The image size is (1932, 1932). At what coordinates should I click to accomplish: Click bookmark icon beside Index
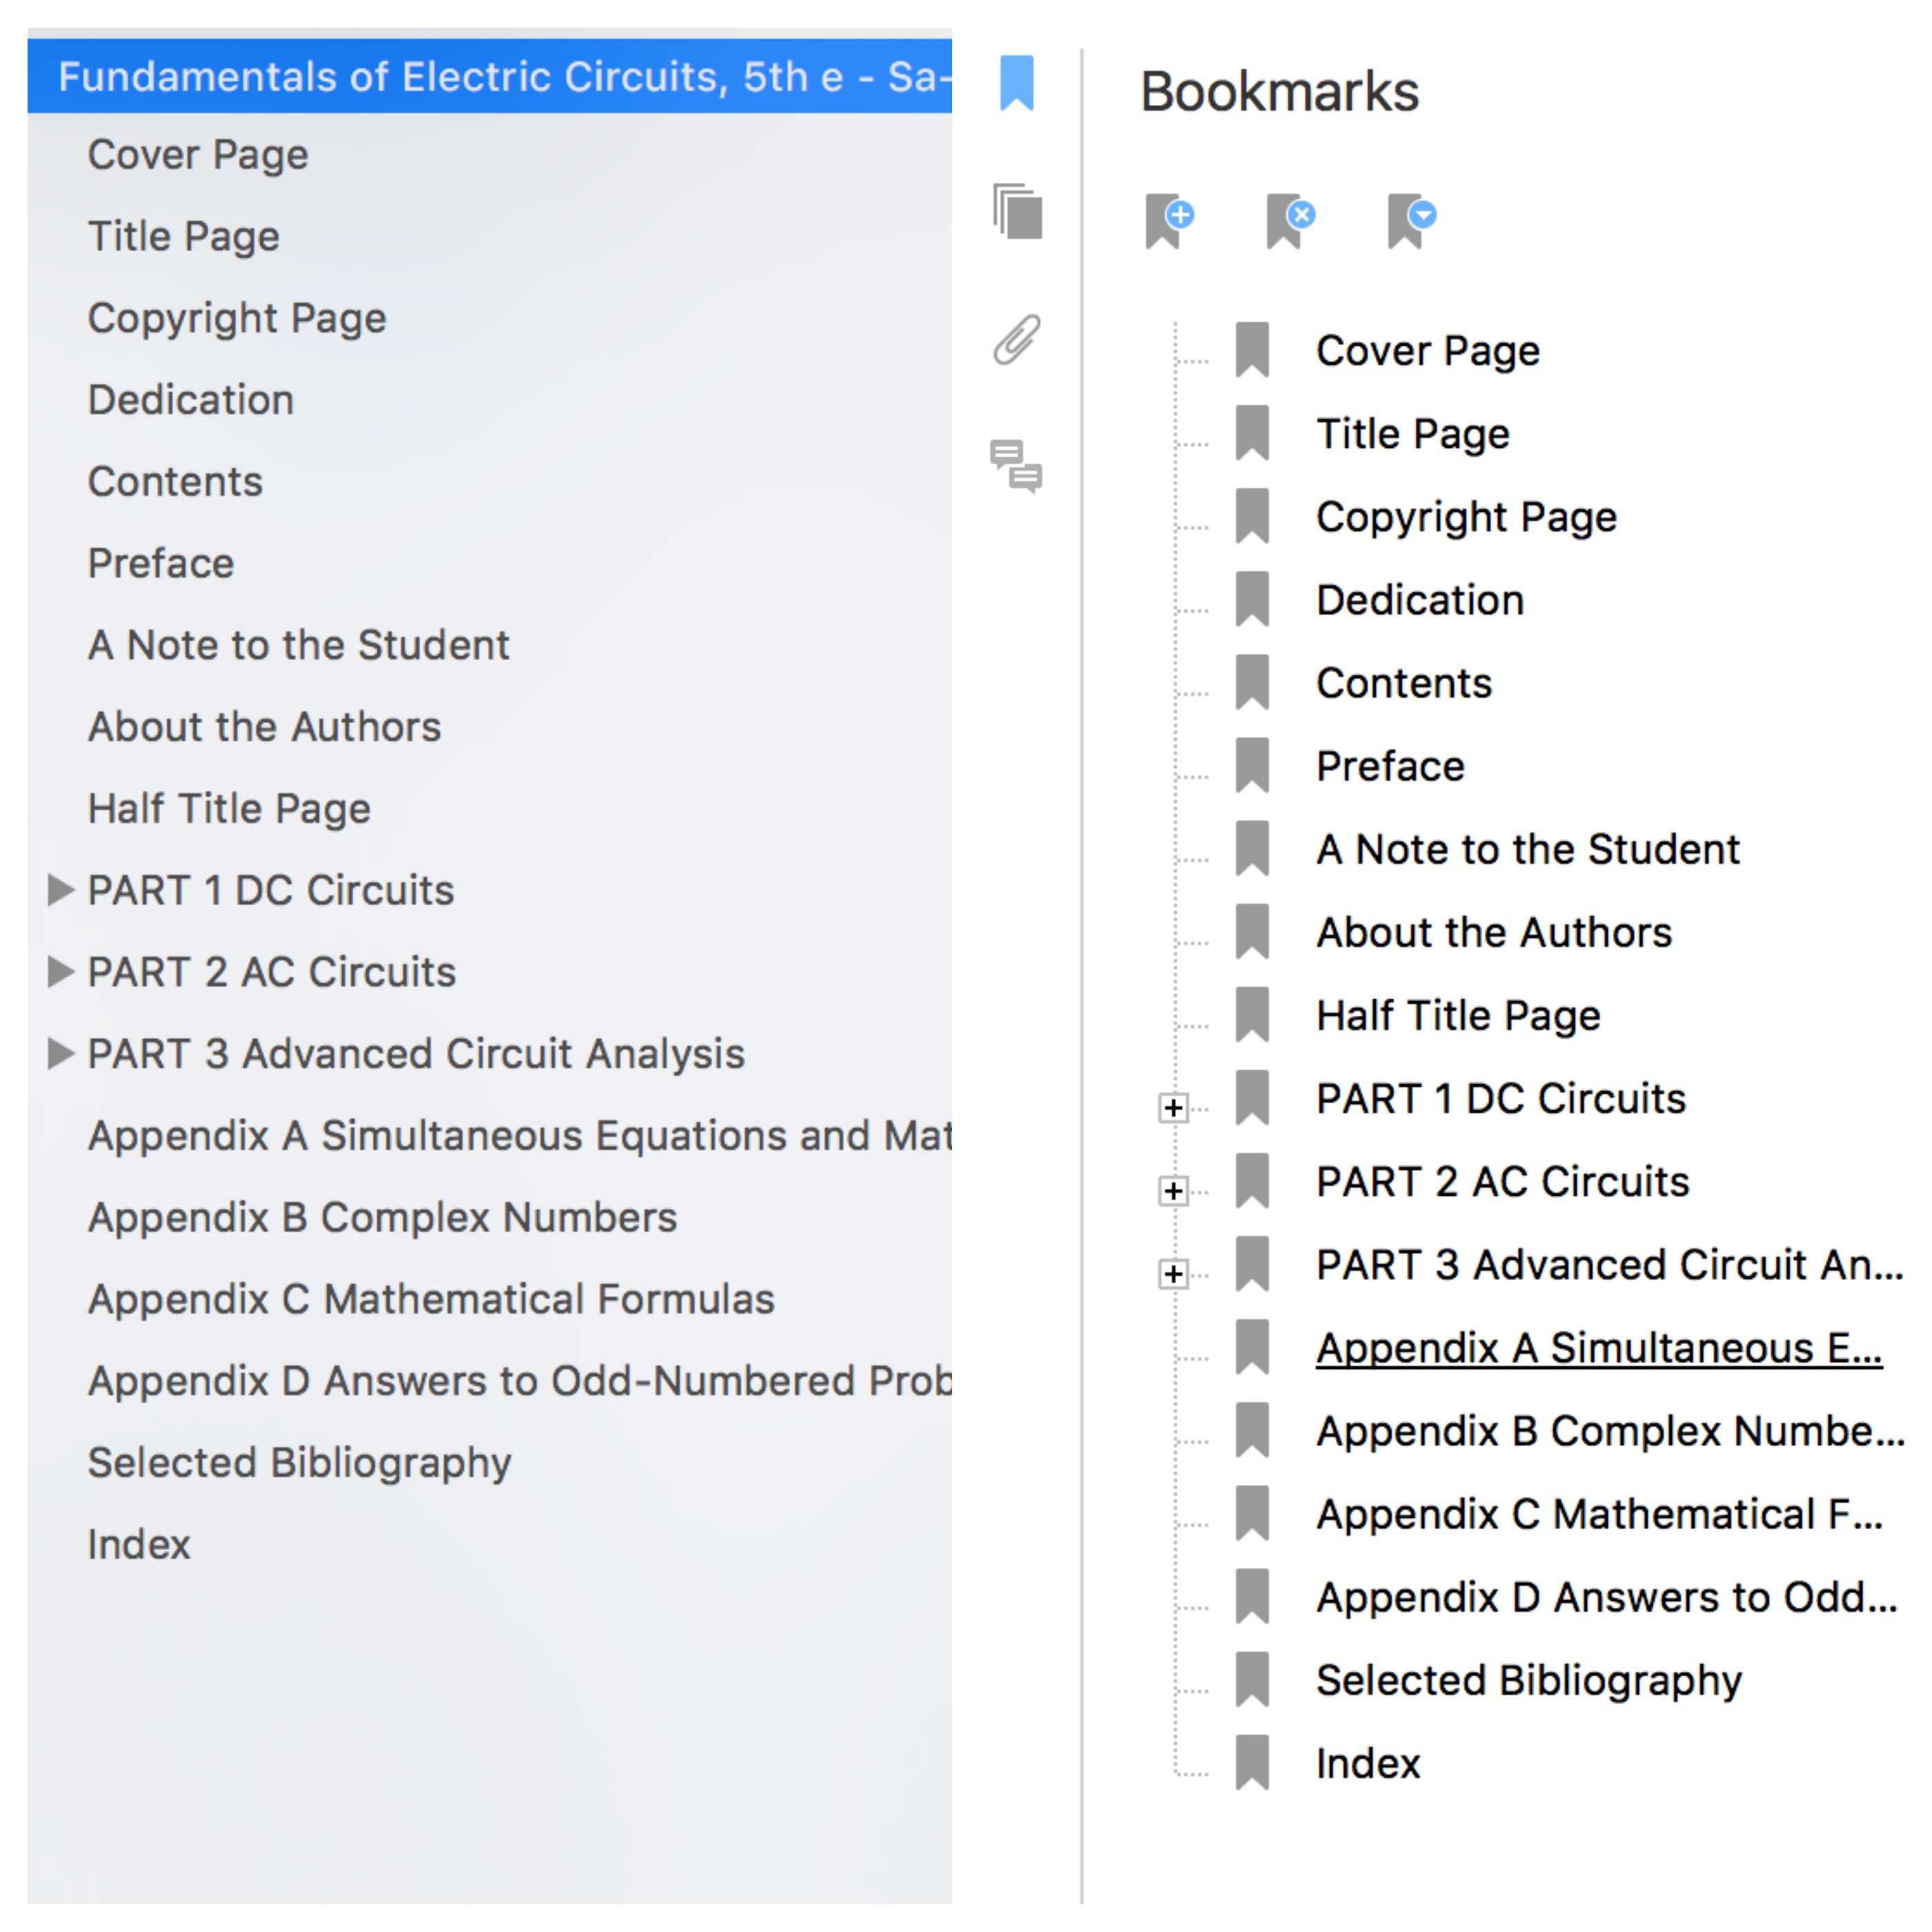coord(1252,1761)
